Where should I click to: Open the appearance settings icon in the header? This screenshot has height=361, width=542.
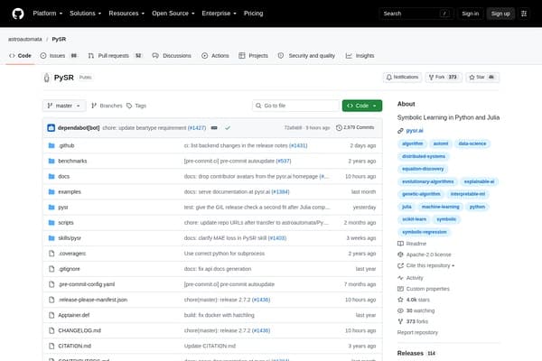point(524,14)
